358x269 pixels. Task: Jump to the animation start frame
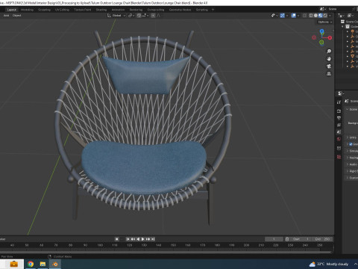[x=128, y=239]
